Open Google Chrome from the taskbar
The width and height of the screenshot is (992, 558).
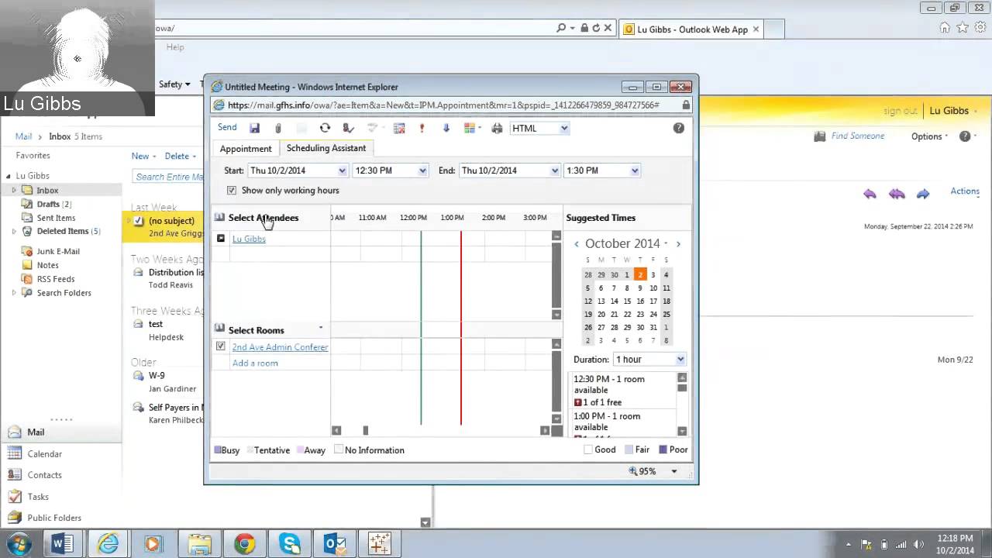(x=245, y=544)
